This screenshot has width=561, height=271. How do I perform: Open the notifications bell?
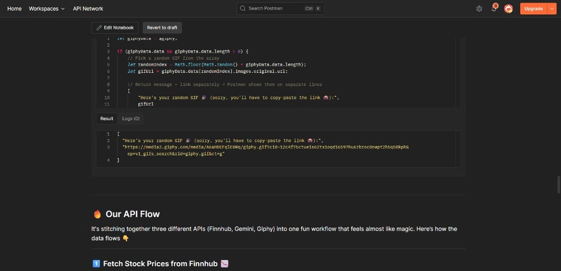[x=494, y=9]
